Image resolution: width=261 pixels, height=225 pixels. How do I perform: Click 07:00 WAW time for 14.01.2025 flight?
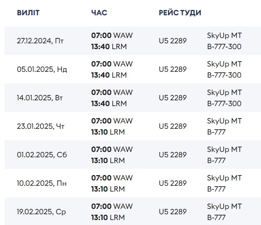pyautogui.click(x=112, y=92)
